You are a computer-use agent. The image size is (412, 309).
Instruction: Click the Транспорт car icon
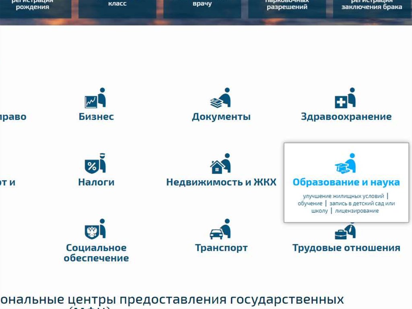coord(220,229)
